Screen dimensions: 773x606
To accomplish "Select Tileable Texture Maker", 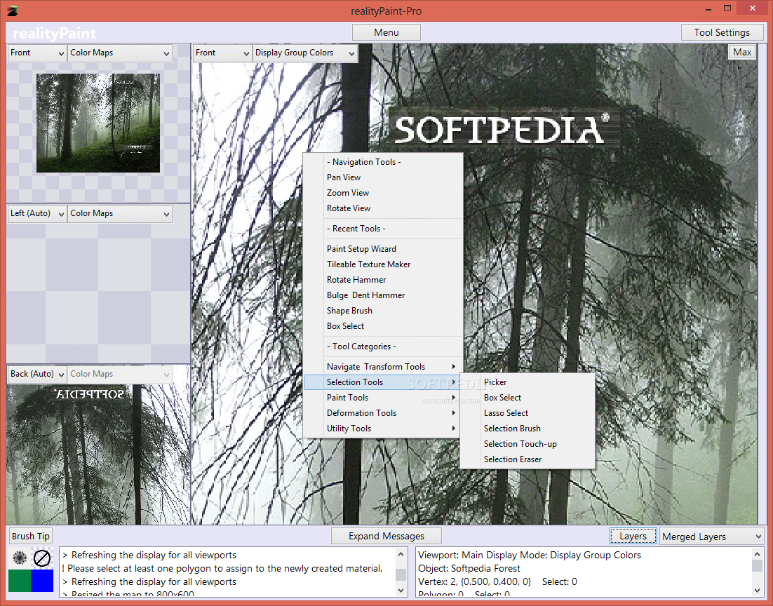I will tap(382, 264).
